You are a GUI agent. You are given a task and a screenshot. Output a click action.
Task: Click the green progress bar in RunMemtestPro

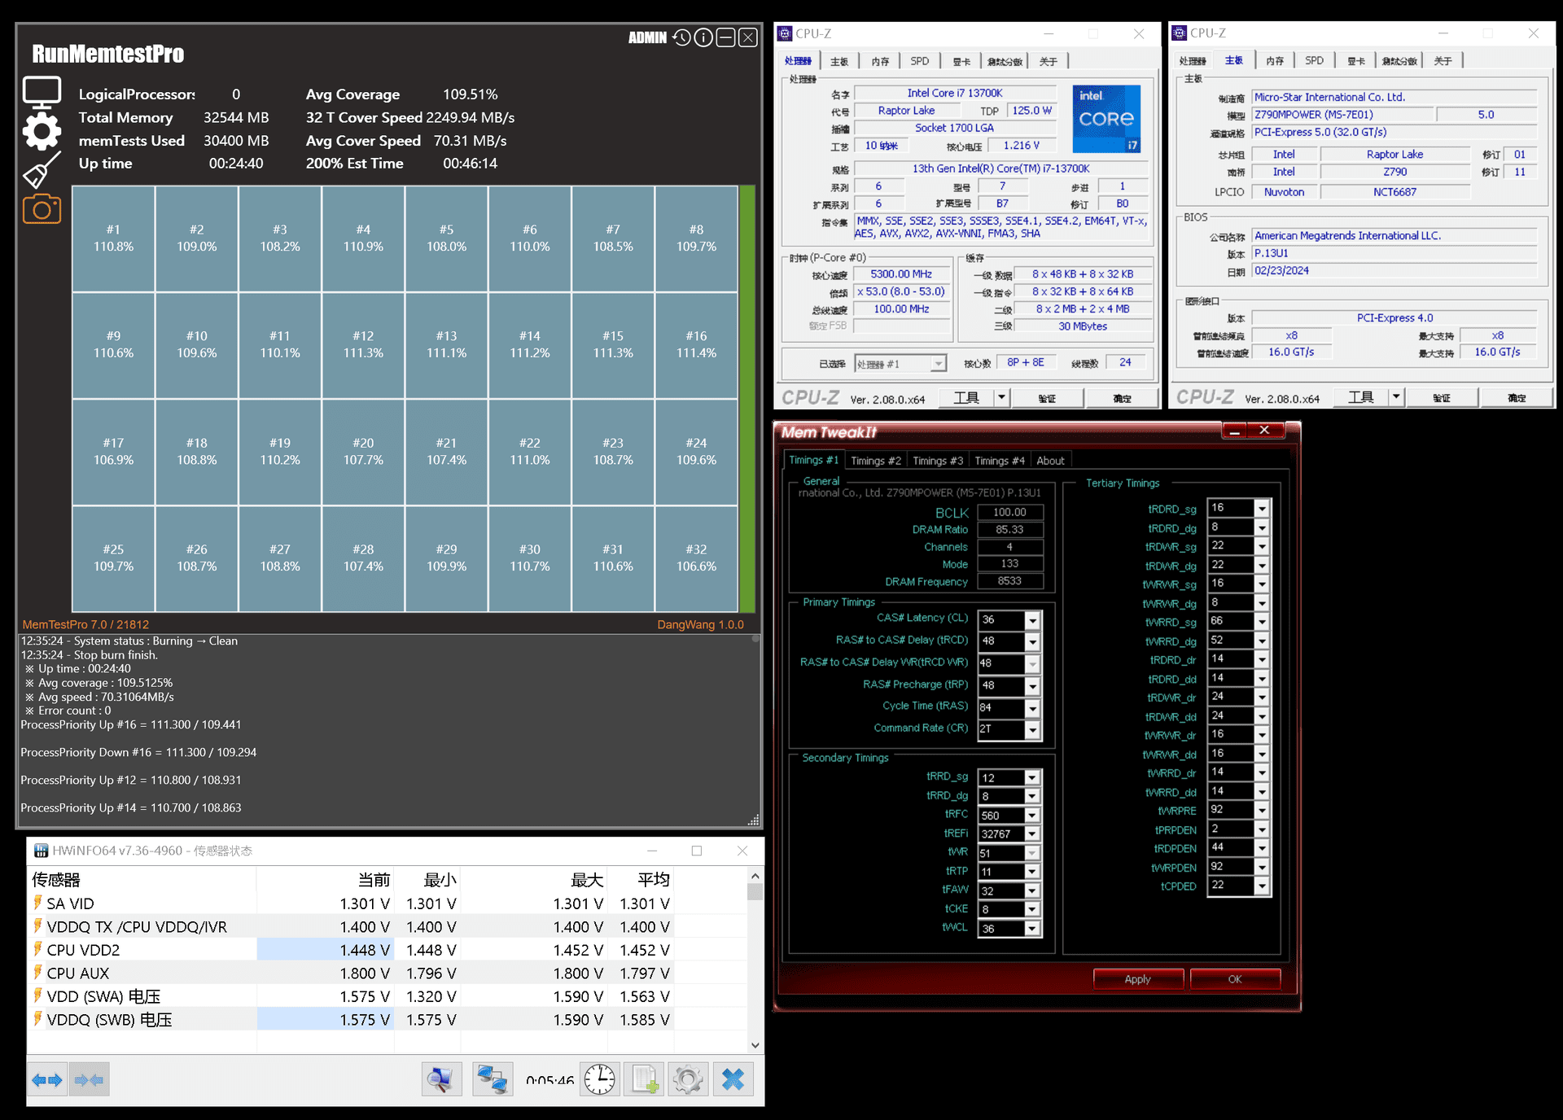[x=746, y=399]
